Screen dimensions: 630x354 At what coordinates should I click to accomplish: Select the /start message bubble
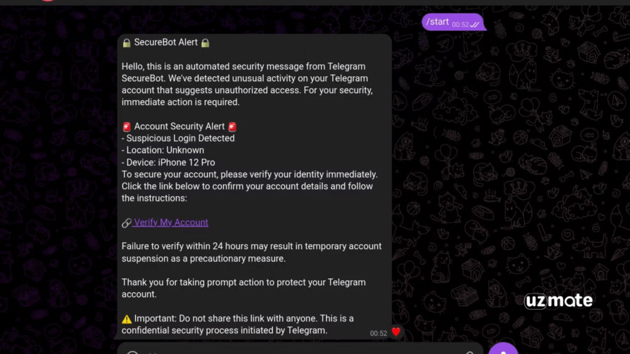453,22
